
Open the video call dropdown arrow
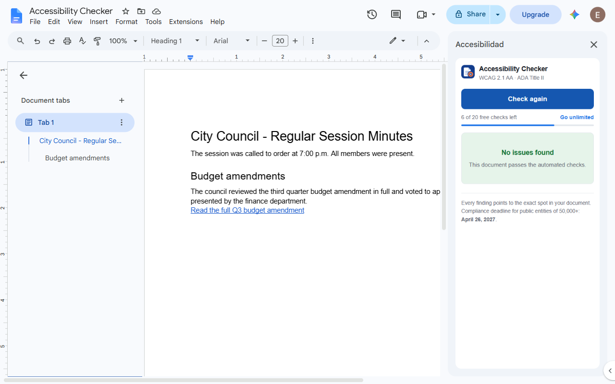[434, 14]
